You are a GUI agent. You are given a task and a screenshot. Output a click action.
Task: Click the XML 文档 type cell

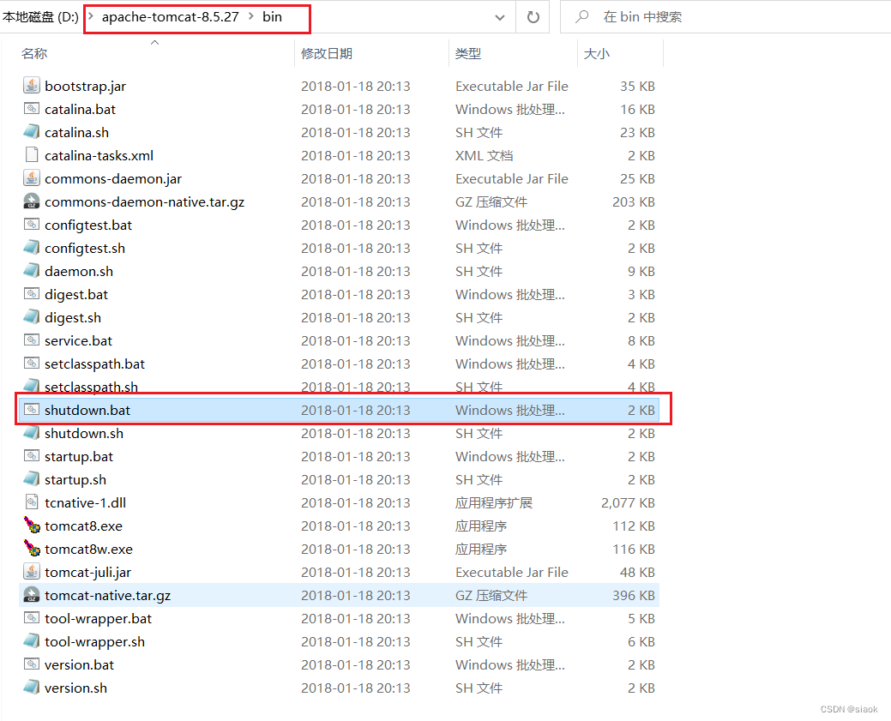coord(485,156)
